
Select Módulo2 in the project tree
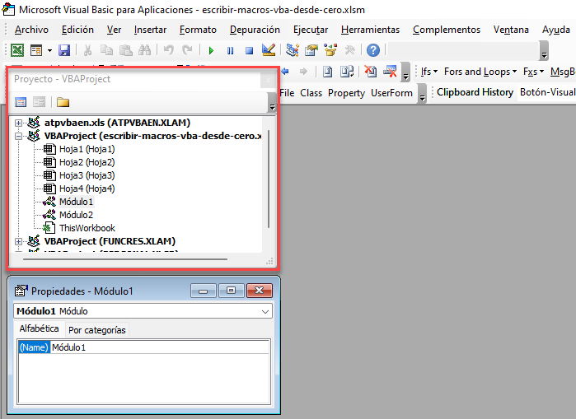(x=76, y=215)
